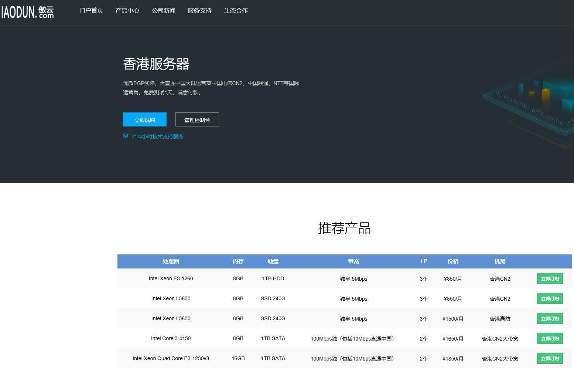Click the 价格 column header
The height and width of the screenshot is (372, 574).
click(x=452, y=261)
